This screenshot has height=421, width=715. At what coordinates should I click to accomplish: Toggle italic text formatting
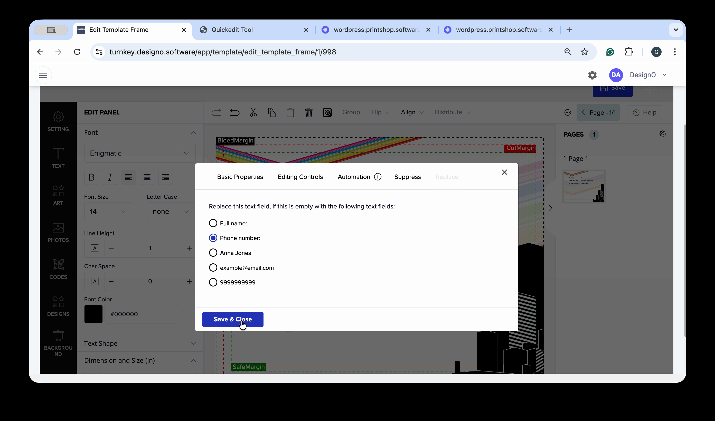tap(110, 177)
